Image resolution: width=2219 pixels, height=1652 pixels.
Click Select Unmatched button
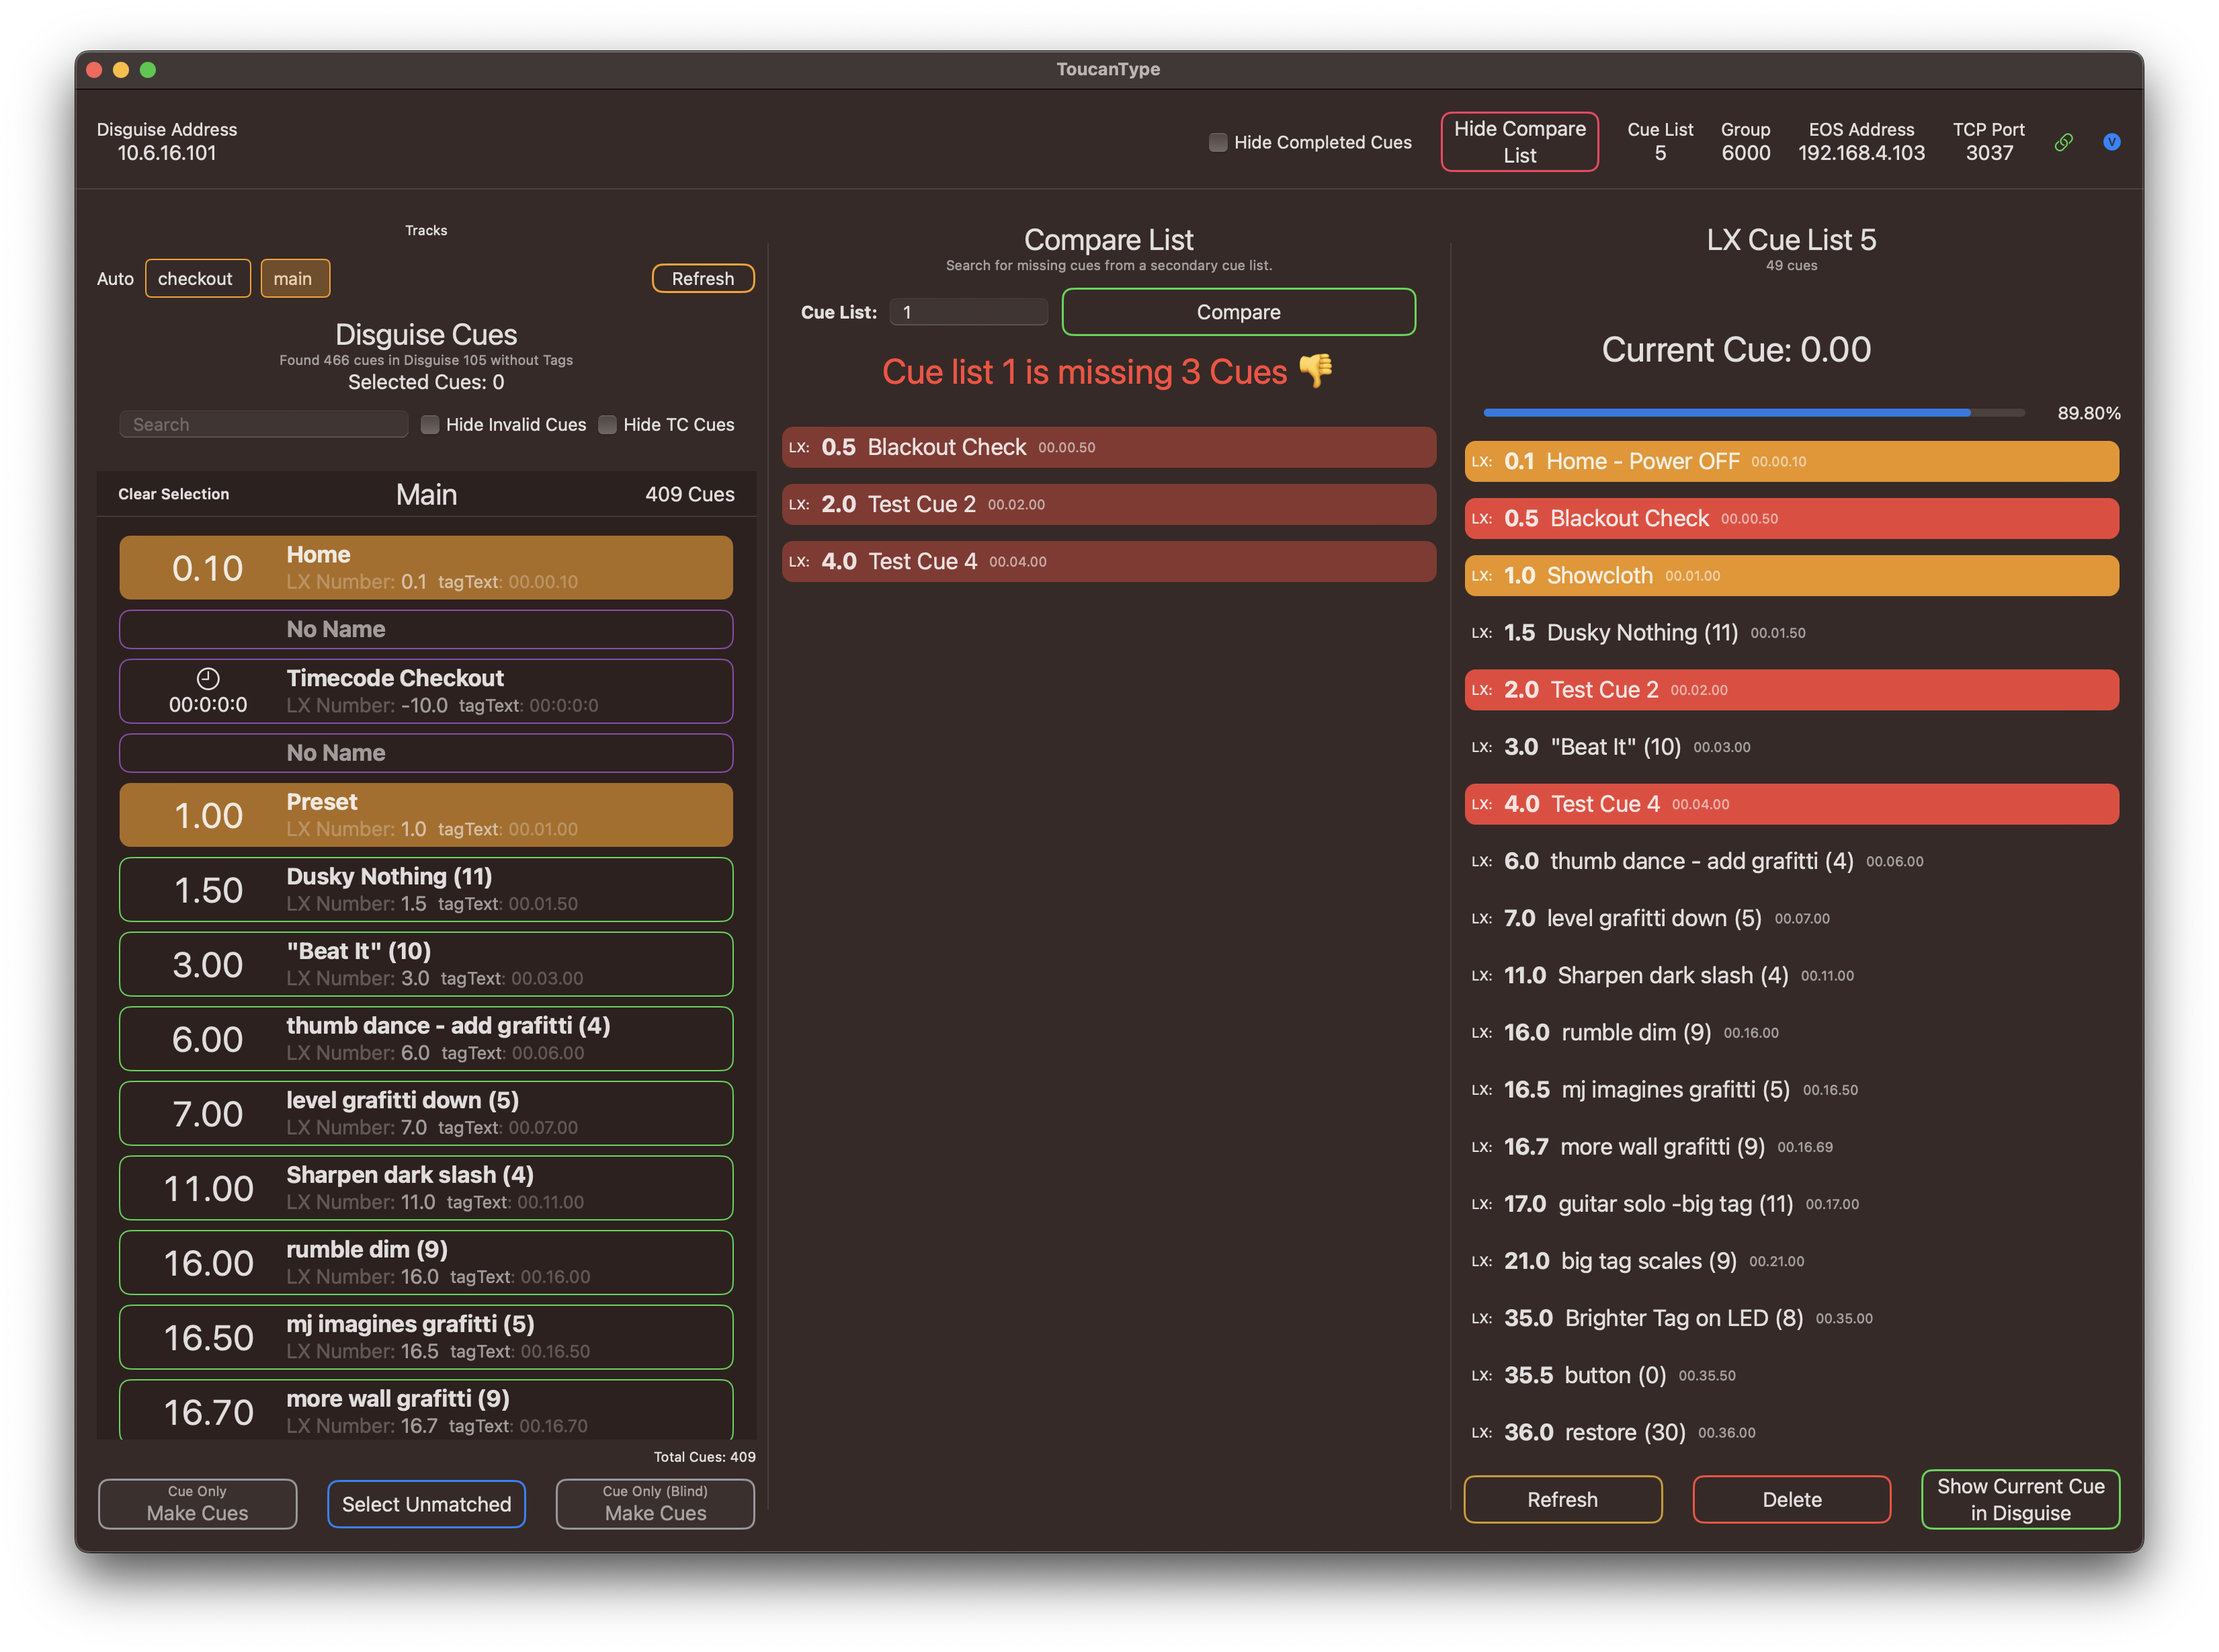(x=426, y=1503)
